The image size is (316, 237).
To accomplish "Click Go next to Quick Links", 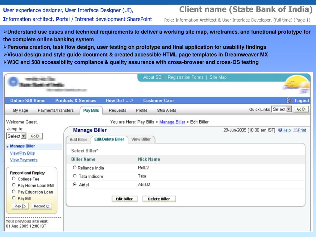I will [301, 109].
